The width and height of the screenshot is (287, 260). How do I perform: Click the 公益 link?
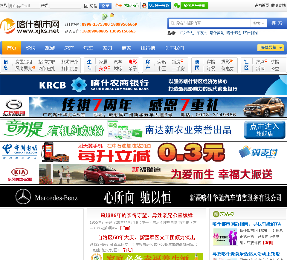tap(275, 68)
